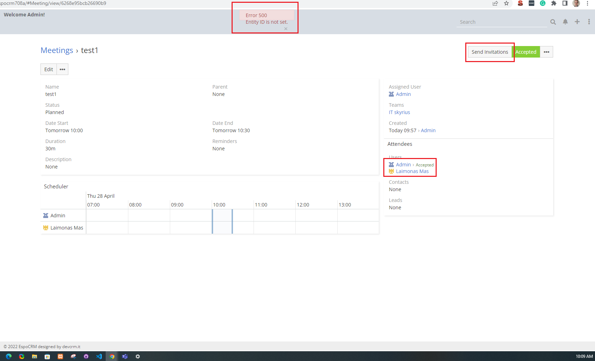The width and height of the screenshot is (595, 361).
Task: Click the global search magnifier icon
Action: click(553, 22)
